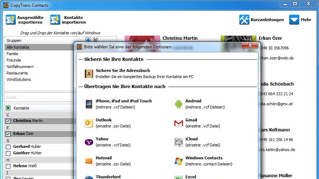Select 'Outlook' export option text
This screenshot has height=179, width=319.
(104, 120)
